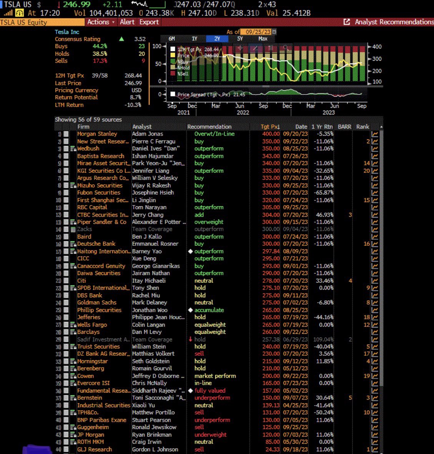The height and width of the screenshot is (454, 434).
Task: Open the chart icon for RBC Capital row
Action: click(374, 207)
